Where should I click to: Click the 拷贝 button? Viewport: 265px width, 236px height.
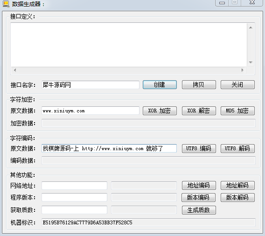click(x=199, y=84)
